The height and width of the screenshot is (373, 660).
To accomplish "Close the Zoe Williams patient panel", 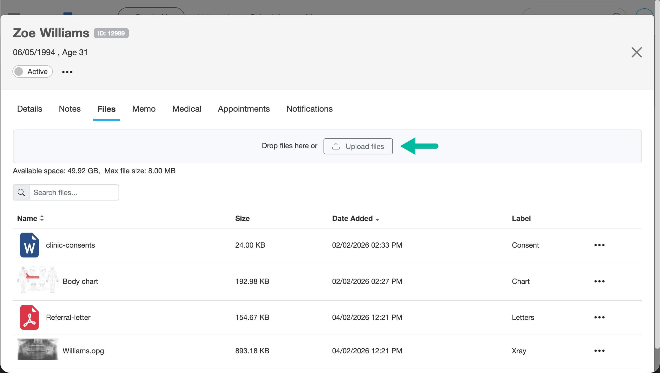I will pos(637,52).
